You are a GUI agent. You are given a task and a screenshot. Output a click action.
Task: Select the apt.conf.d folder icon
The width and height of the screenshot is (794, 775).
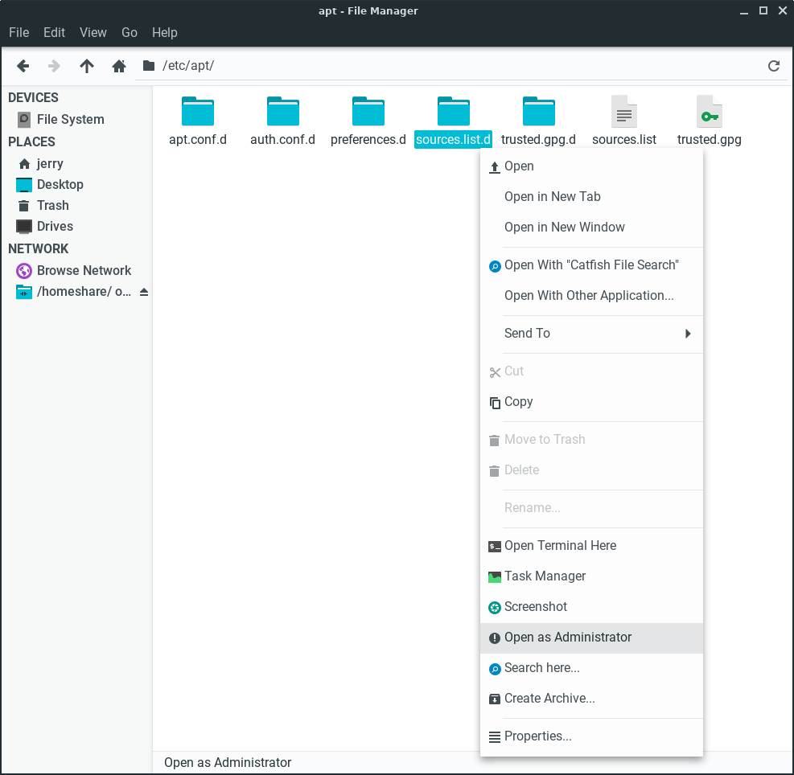198,112
